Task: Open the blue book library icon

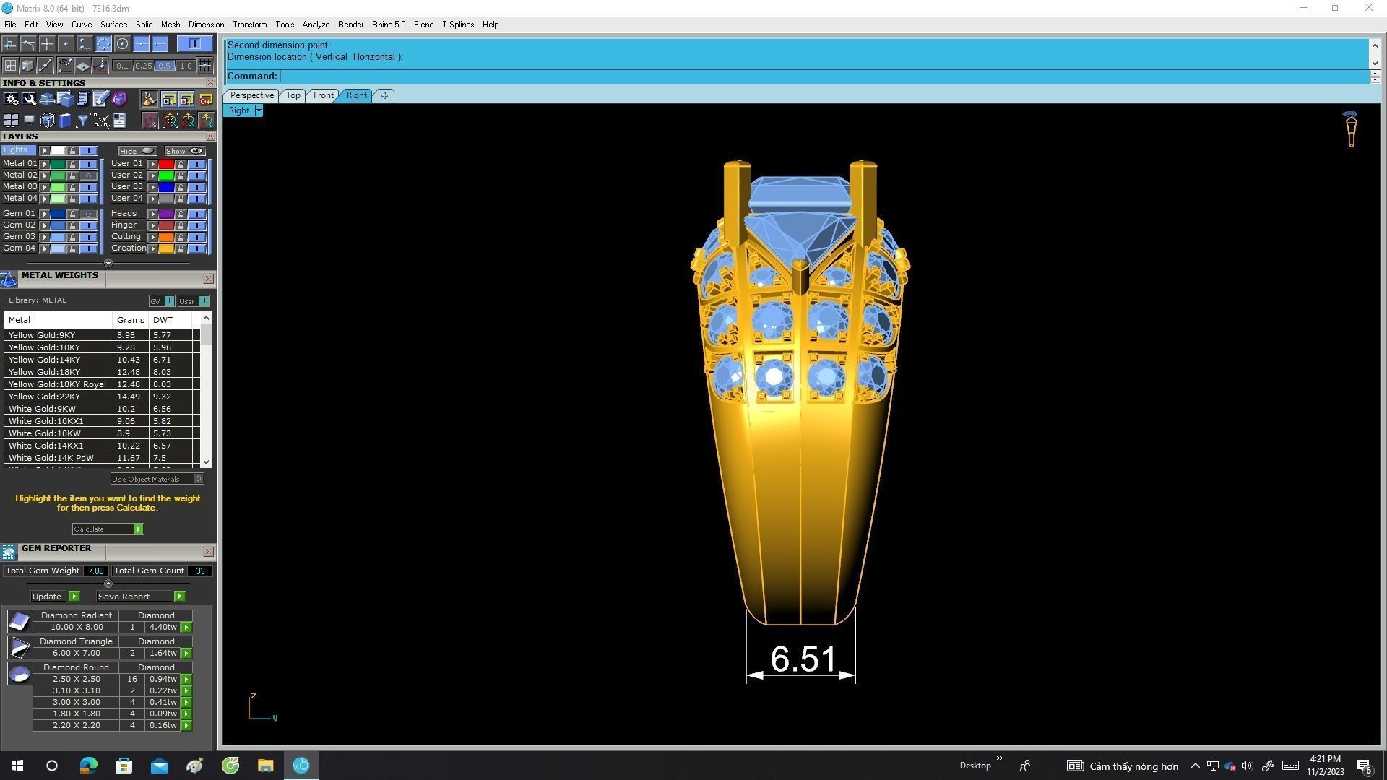Action: [x=65, y=121]
